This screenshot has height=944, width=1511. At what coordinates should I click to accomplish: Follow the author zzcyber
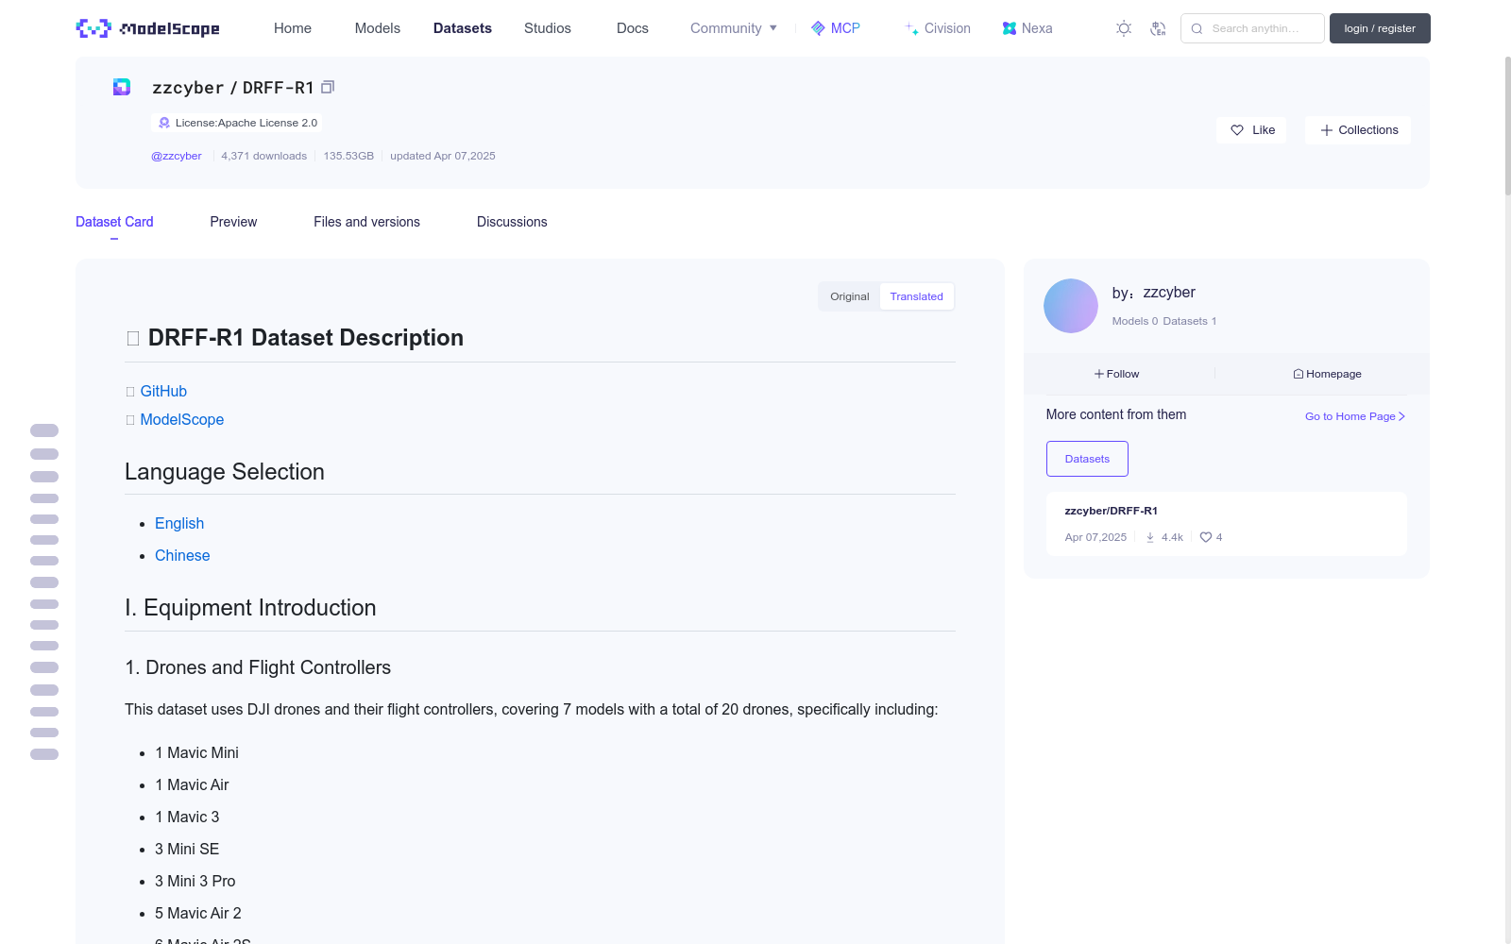tap(1117, 374)
